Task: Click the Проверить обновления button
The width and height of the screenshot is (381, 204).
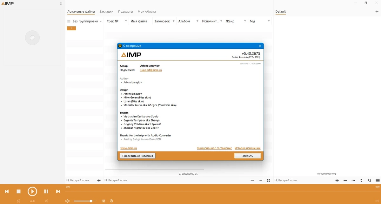Action: click(x=137, y=156)
